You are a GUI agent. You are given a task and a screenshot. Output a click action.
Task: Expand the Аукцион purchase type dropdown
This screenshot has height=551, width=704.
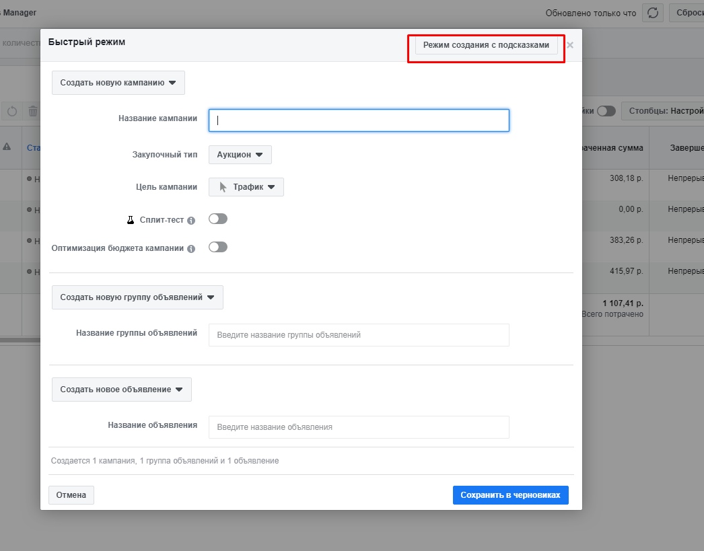tap(240, 154)
